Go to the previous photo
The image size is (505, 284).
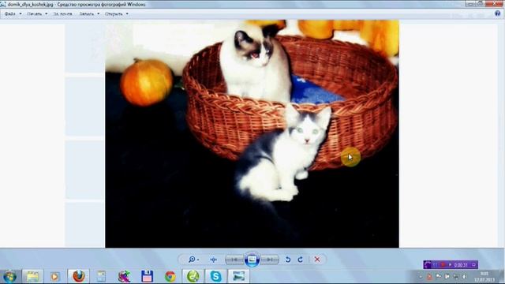pos(235,260)
